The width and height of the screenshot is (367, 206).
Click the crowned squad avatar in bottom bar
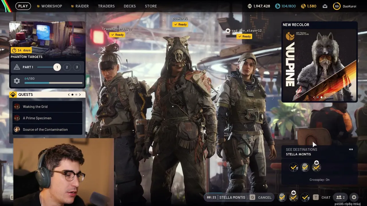tap(293, 197)
